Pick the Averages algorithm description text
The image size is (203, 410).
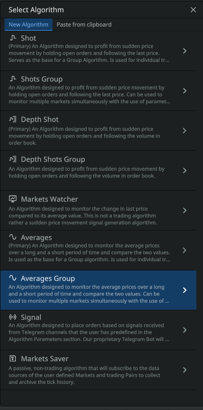coord(89,253)
